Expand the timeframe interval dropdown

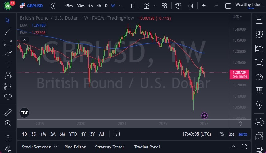tap(120, 6)
